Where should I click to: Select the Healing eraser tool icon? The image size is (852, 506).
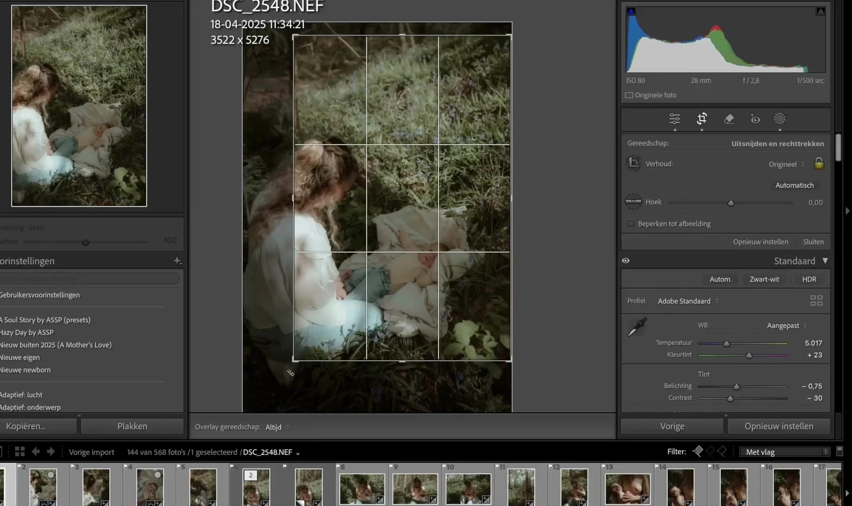[x=729, y=119]
